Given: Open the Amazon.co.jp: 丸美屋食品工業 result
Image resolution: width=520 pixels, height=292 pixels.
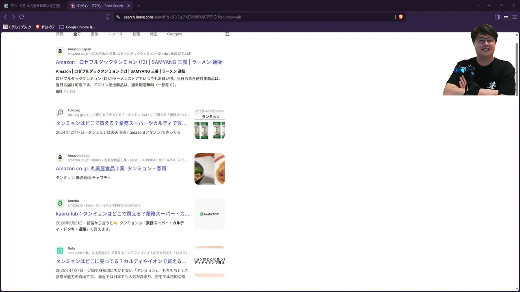Looking at the screenshot, I should (x=111, y=168).
